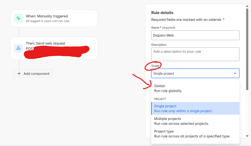Click the green cursor trigger badge
Screen dimensions: 251x146
18,18
